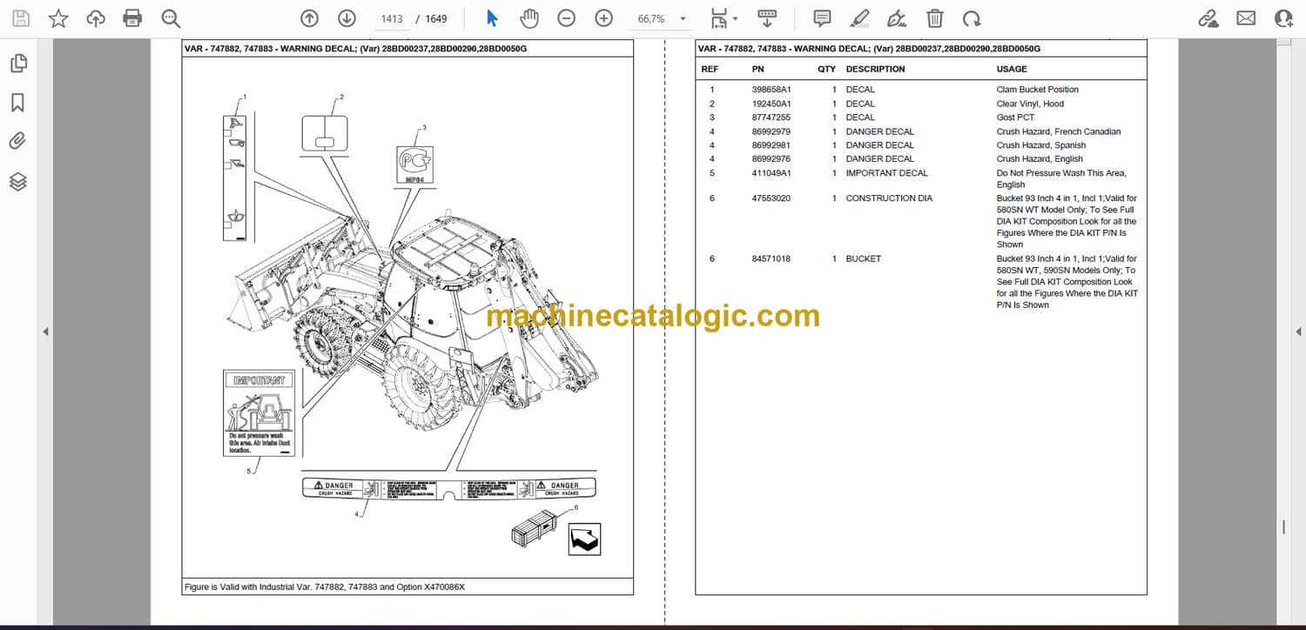The image size is (1306, 630).
Task: Open the attachments paperclip panel
Action: 17,142
